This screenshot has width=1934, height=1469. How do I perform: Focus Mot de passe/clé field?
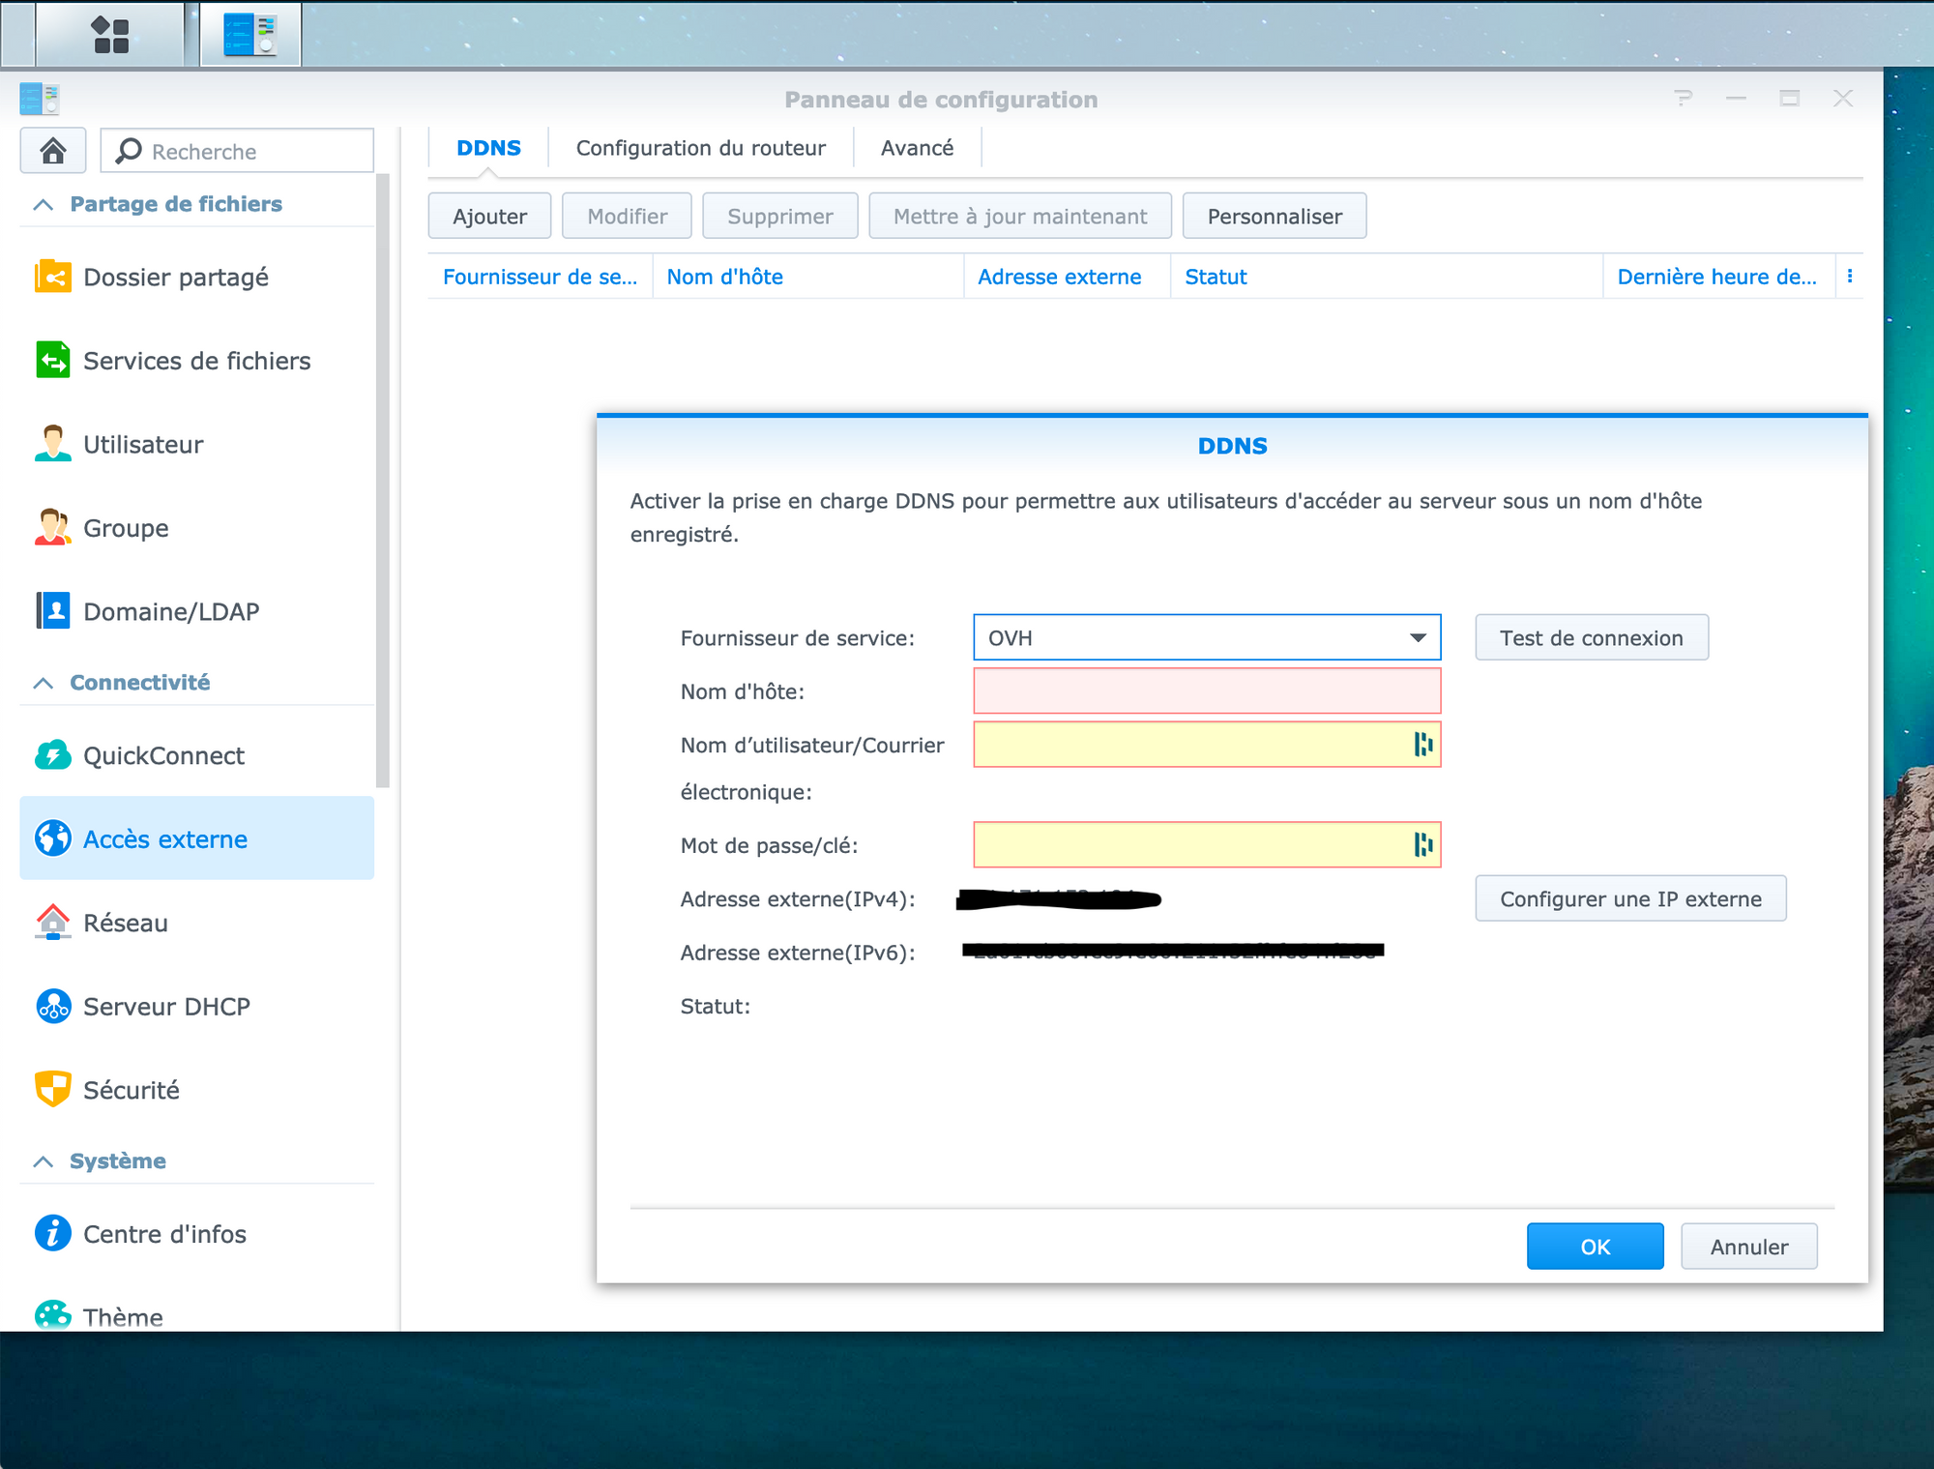(1207, 844)
